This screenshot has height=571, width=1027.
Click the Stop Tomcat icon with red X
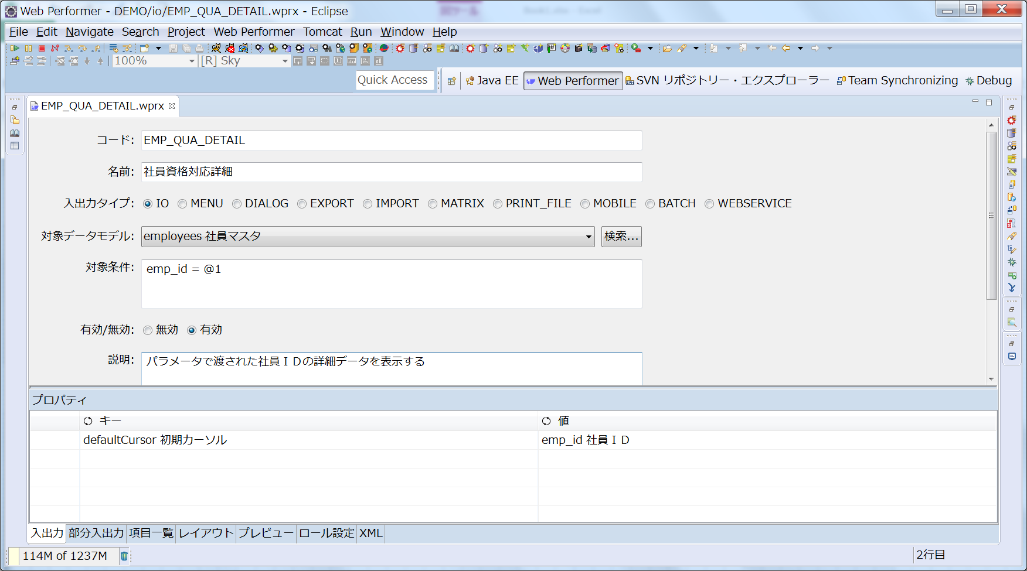(230, 48)
